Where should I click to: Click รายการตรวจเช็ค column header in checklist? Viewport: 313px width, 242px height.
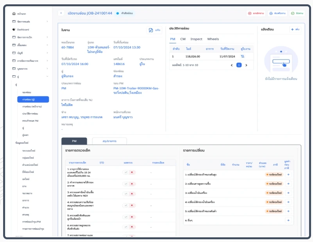tap(77, 163)
